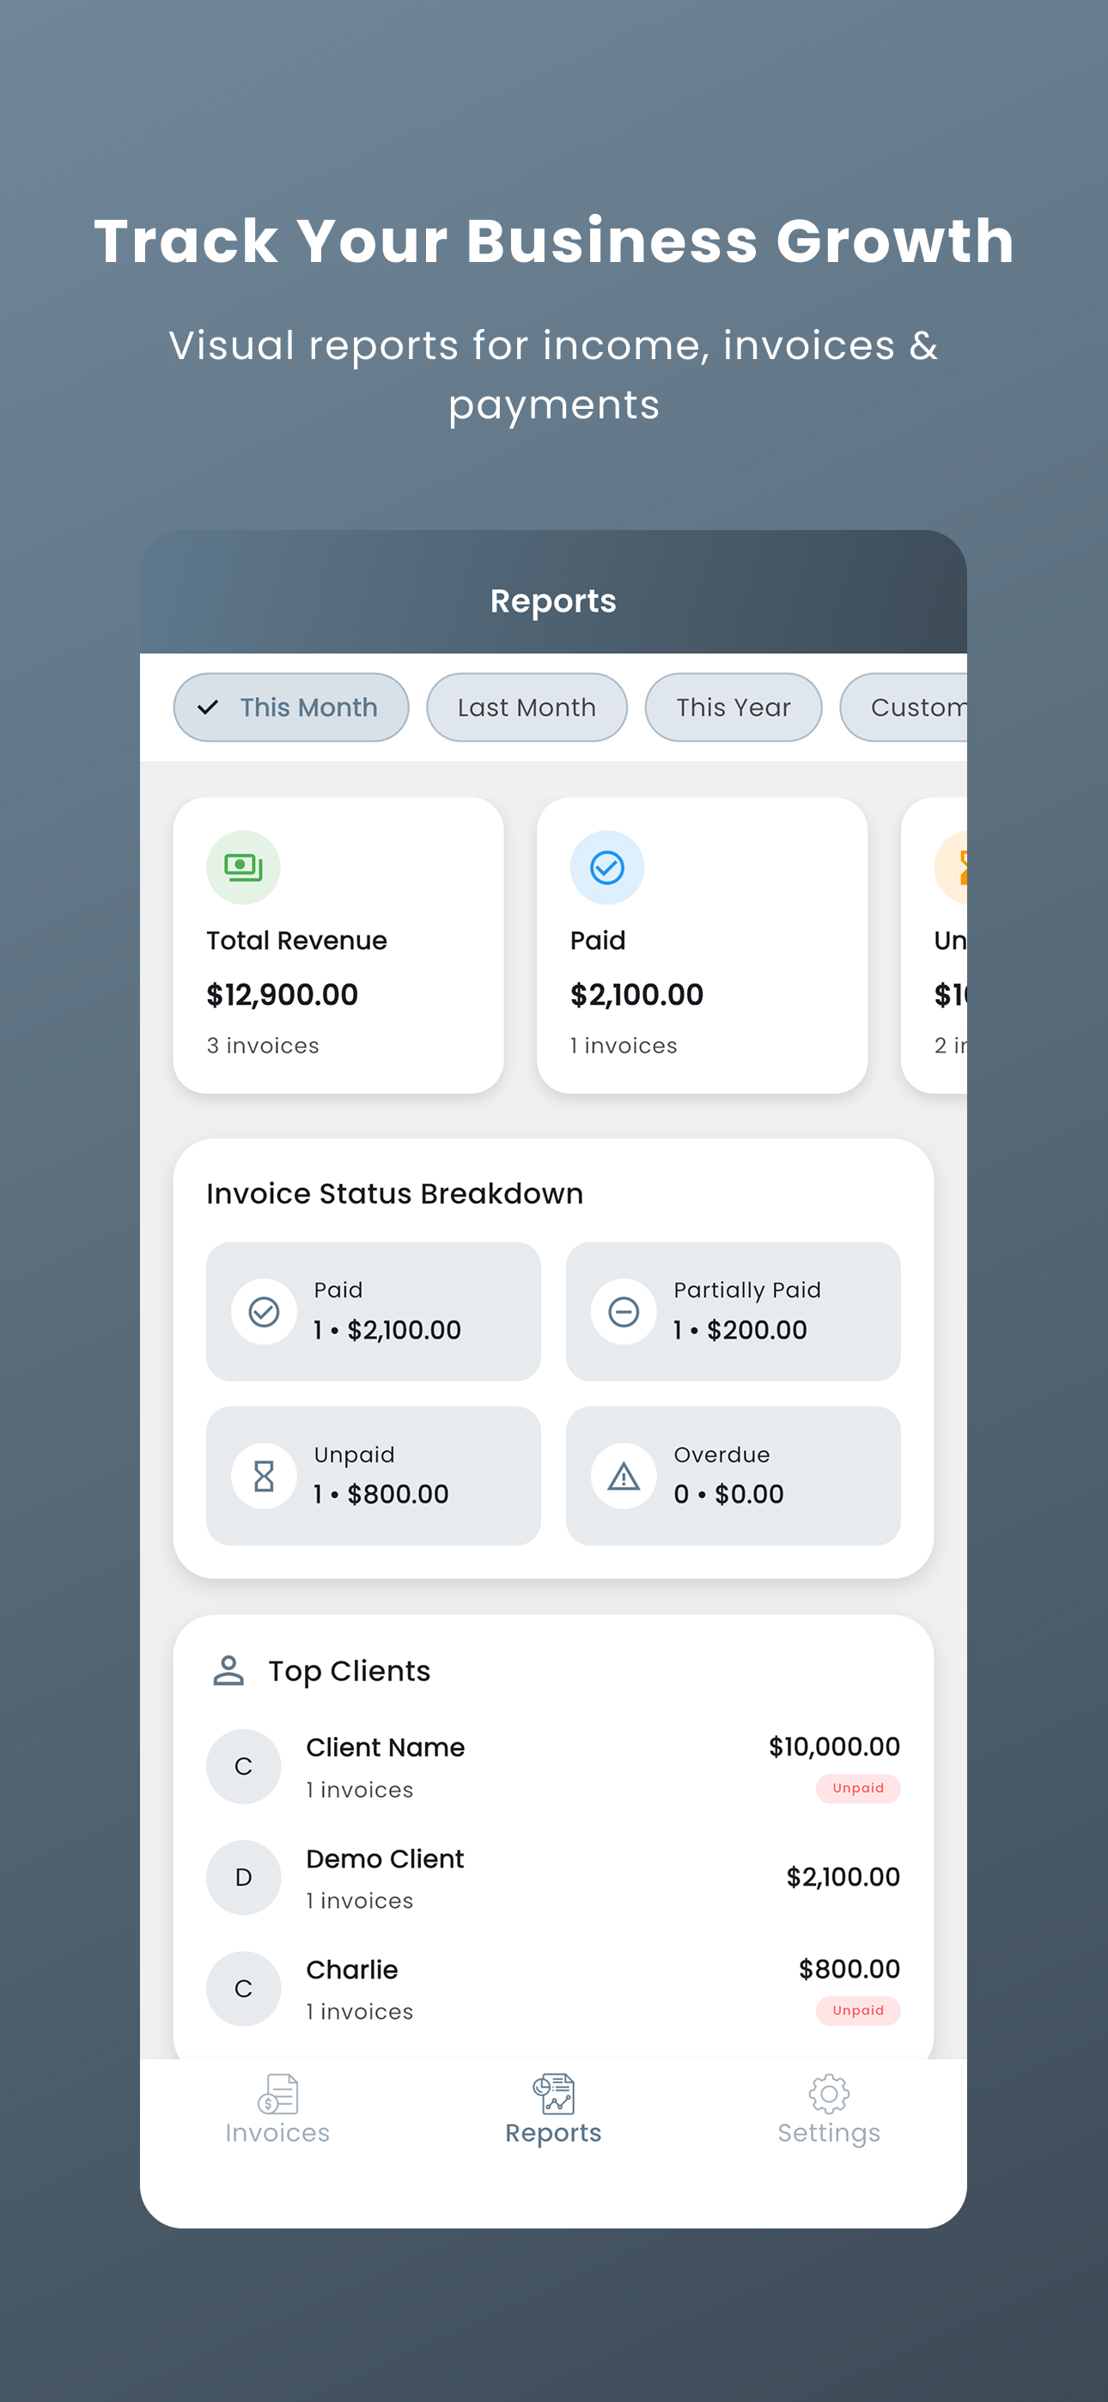
Task: Open the Settings gear icon
Action: click(x=829, y=2094)
